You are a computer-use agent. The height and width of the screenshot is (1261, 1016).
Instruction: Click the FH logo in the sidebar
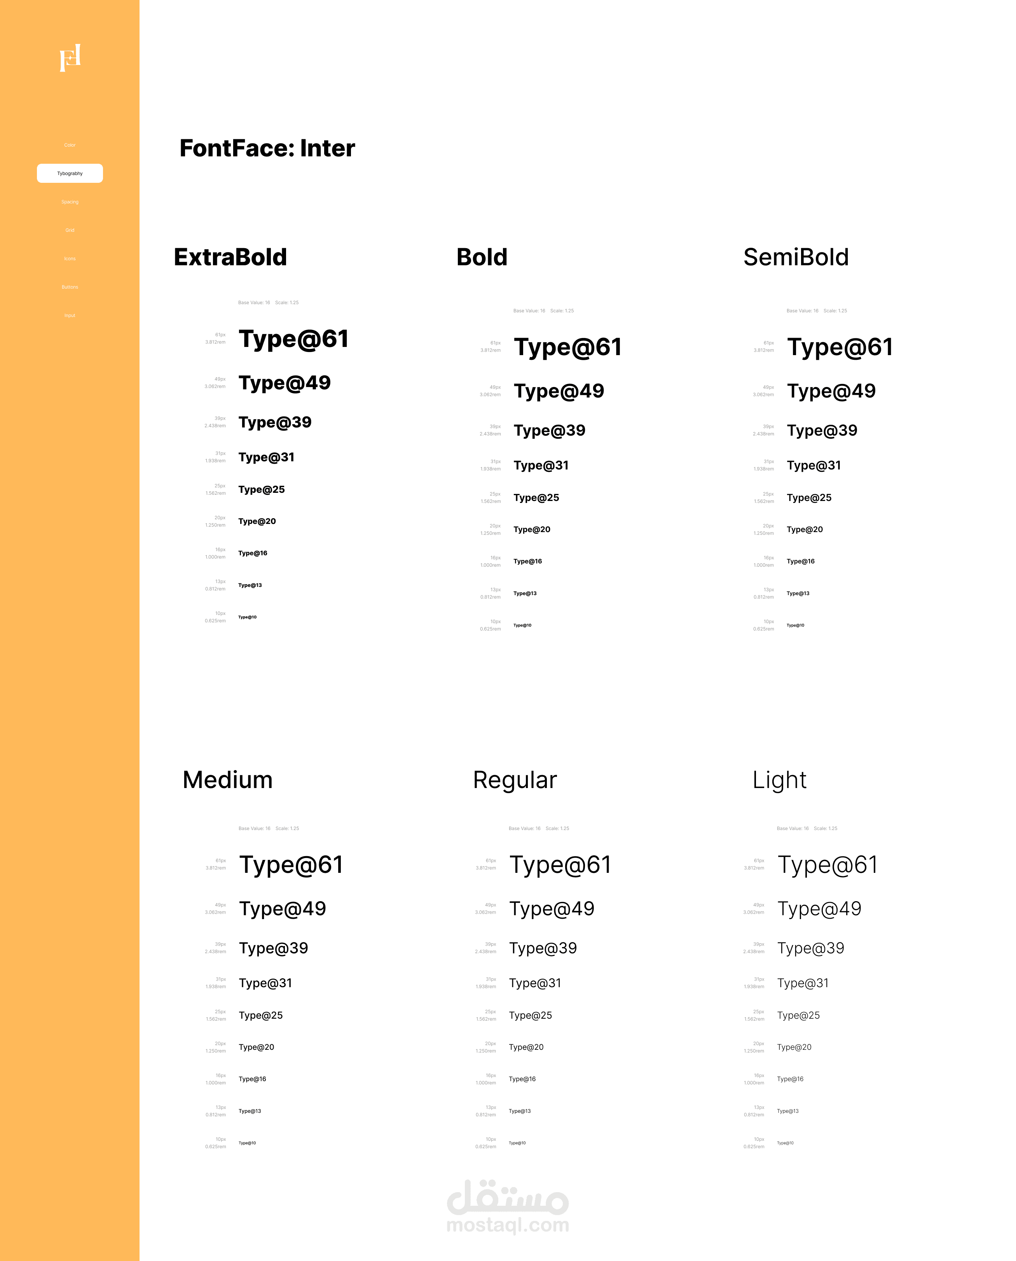70,58
